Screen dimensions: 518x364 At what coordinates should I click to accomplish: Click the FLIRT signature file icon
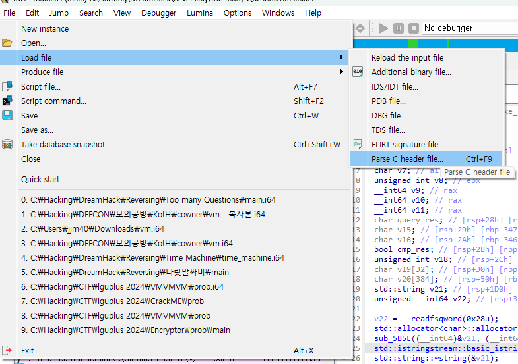(358, 144)
